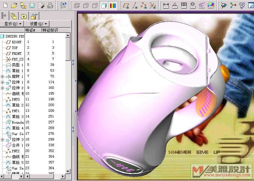Open the 显示 dropdown menu
This screenshot has width=254, height=181.
click(x=13, y=24)
